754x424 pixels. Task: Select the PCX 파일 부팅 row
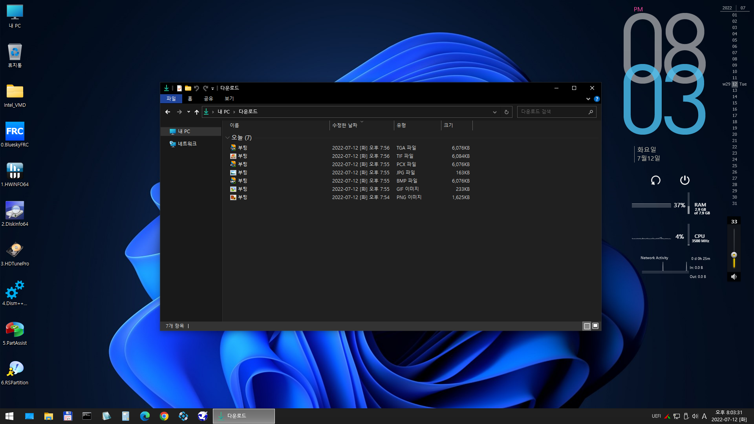tap(350, 164)
